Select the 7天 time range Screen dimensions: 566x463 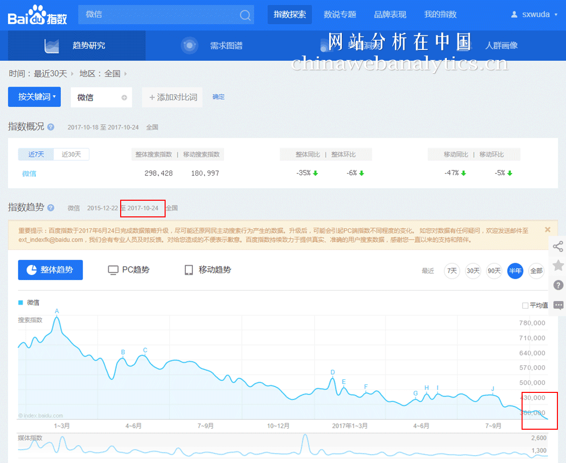(452, 271)
